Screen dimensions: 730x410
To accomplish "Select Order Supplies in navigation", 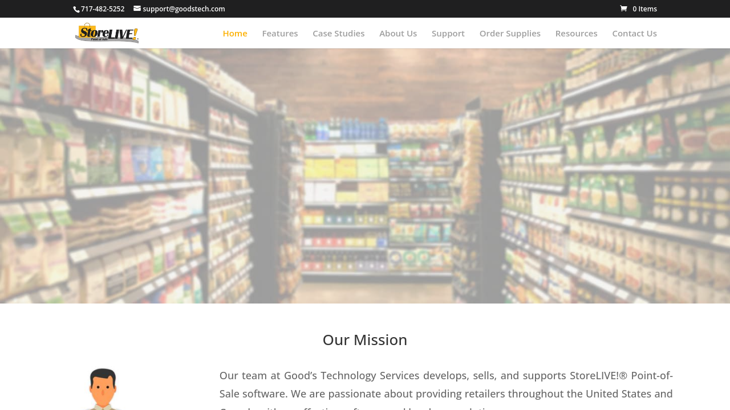I will 510,33.
